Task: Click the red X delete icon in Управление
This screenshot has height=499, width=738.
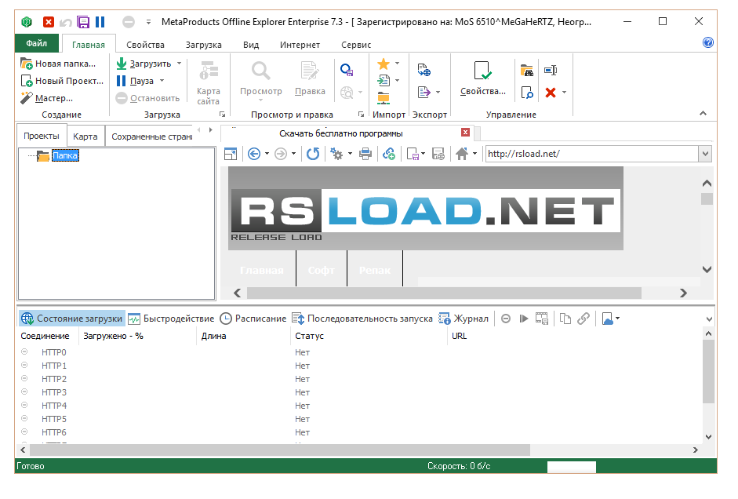Action: coord(551,93)
